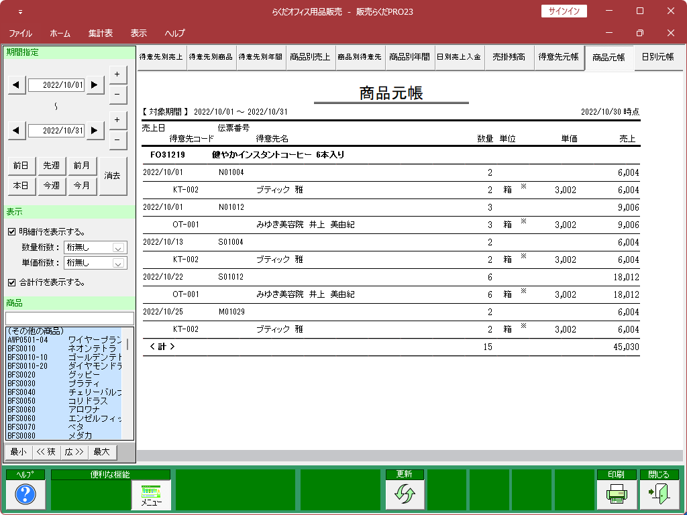Switch to 商品別得意先 tab

click(x=360, y=57)
